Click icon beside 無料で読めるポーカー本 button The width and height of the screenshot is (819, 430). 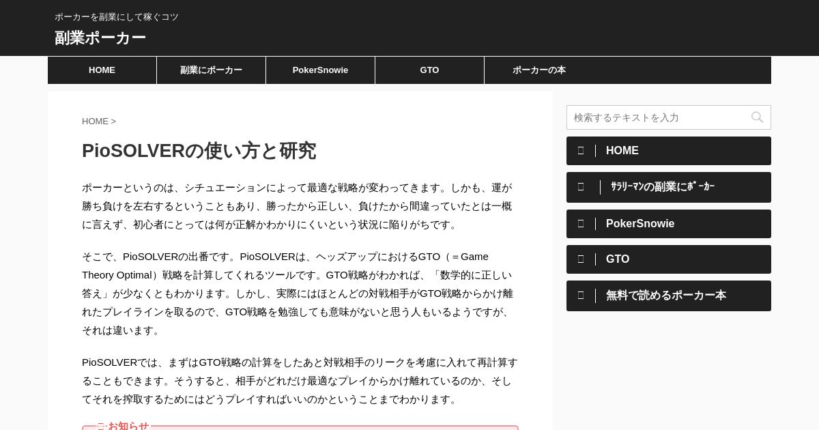[581, 296]
